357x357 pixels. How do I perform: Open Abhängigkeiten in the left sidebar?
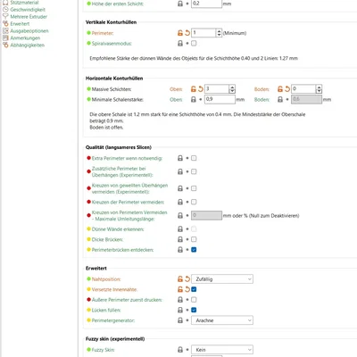tap(28, 46)
